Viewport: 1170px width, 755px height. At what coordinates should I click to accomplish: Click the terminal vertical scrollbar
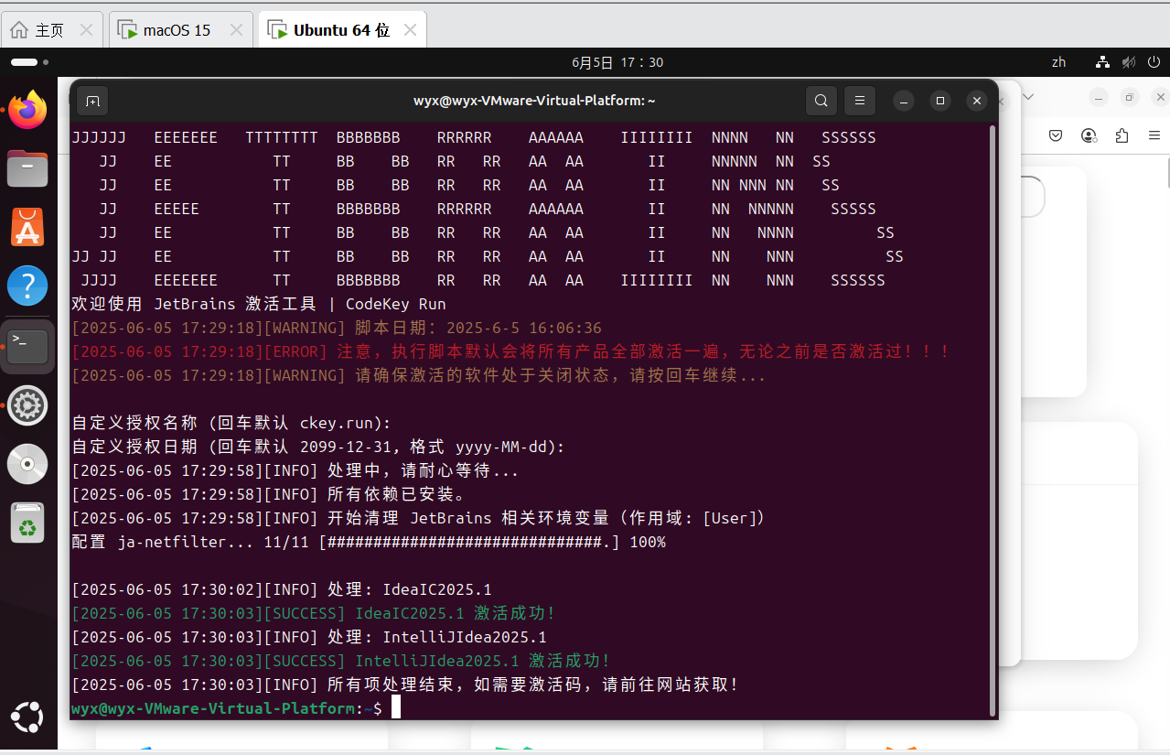click(993, 412)
